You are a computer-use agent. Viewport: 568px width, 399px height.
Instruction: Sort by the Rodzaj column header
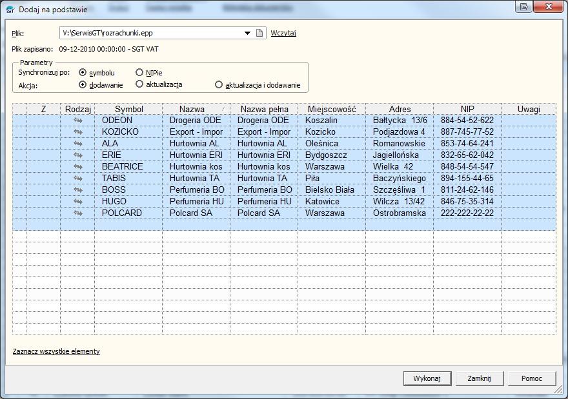[77, 109]
